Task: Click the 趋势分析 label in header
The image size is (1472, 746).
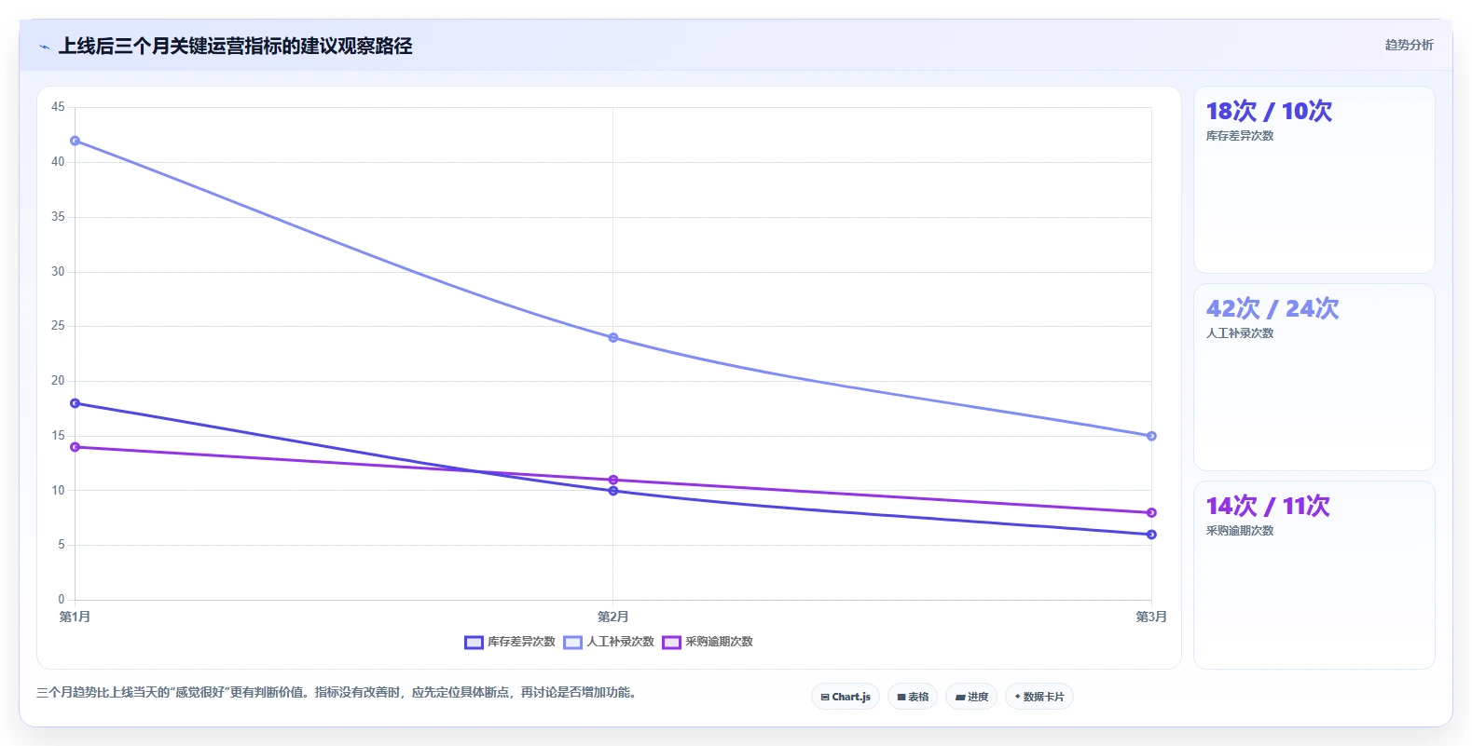Action: [x=1409, y=45]
